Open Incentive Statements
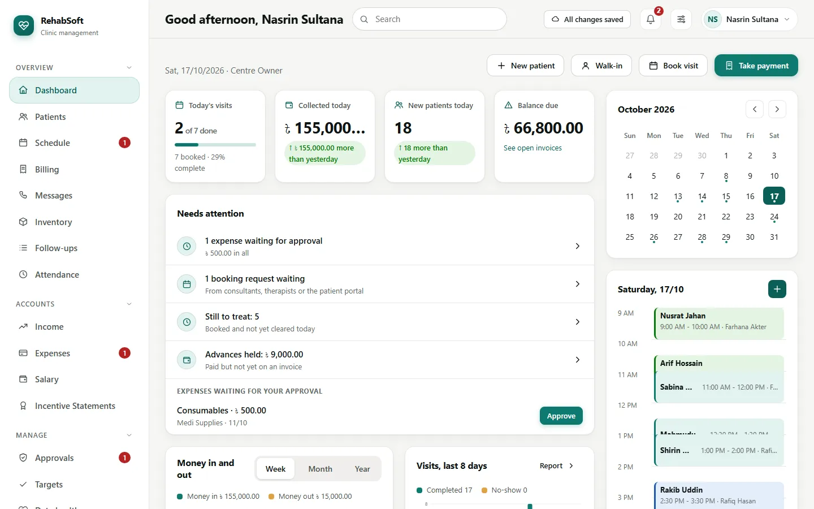 74,406
